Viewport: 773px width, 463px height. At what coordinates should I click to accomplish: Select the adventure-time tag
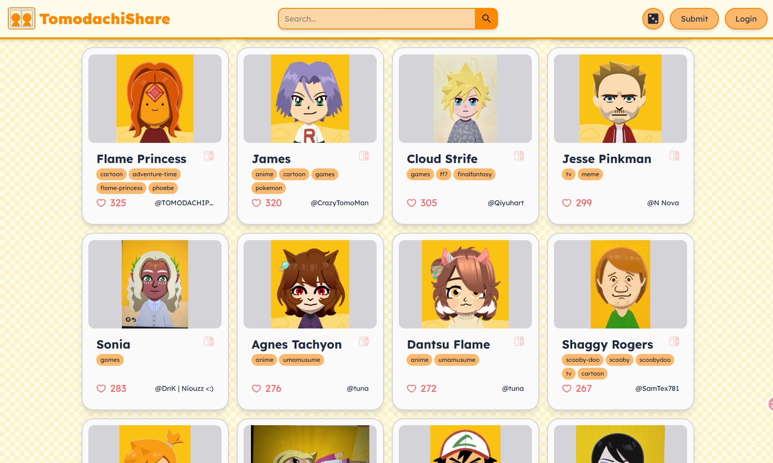click(x=155, y=174)
